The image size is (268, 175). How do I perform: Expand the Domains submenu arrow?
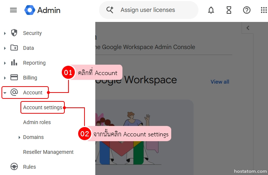19,137
